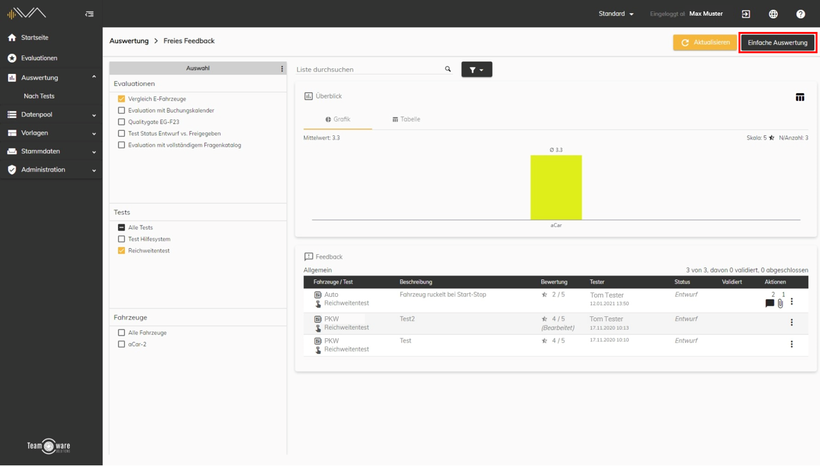This screenshot has width=820, height=466.
Task: Click the Startseite home icon
Action: (x=12, y=38)
